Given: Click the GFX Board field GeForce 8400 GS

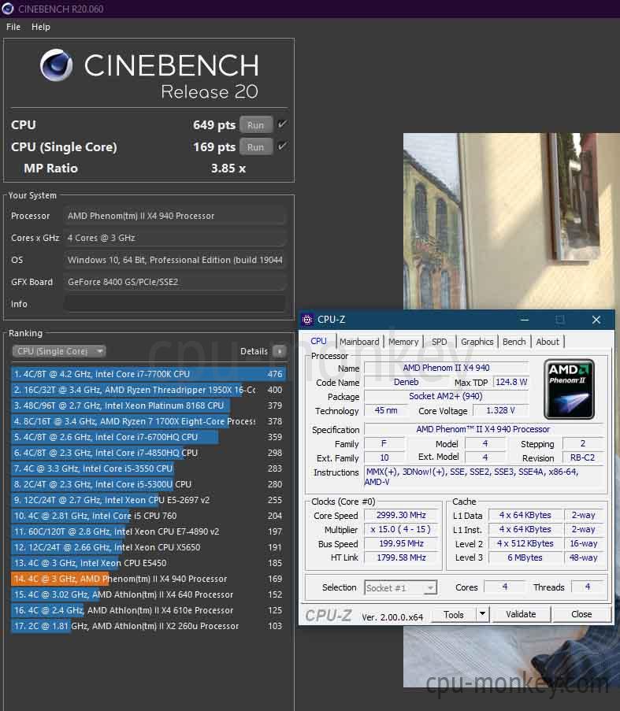Looking at the screenshot, I should click(x=175, y=282).
